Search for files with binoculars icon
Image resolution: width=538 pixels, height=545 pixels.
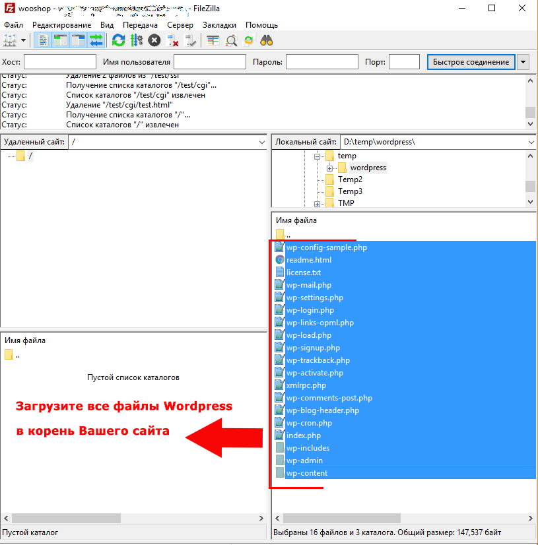267,41
